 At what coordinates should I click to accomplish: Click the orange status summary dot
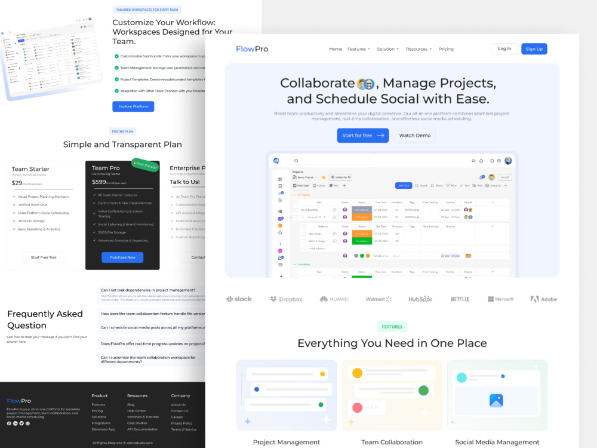click(x=368, y=256)
